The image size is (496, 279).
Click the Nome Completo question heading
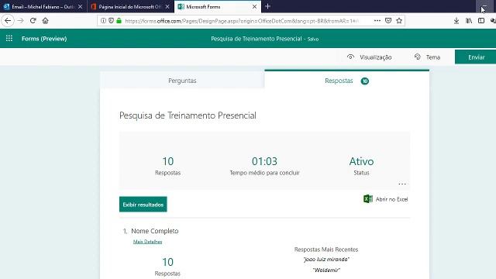coord(155,231)
